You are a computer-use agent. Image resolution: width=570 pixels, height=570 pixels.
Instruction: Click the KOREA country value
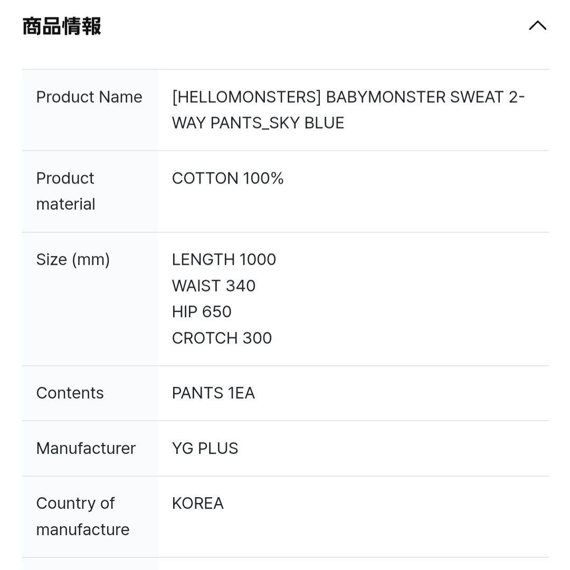click(x=197, y=503)
